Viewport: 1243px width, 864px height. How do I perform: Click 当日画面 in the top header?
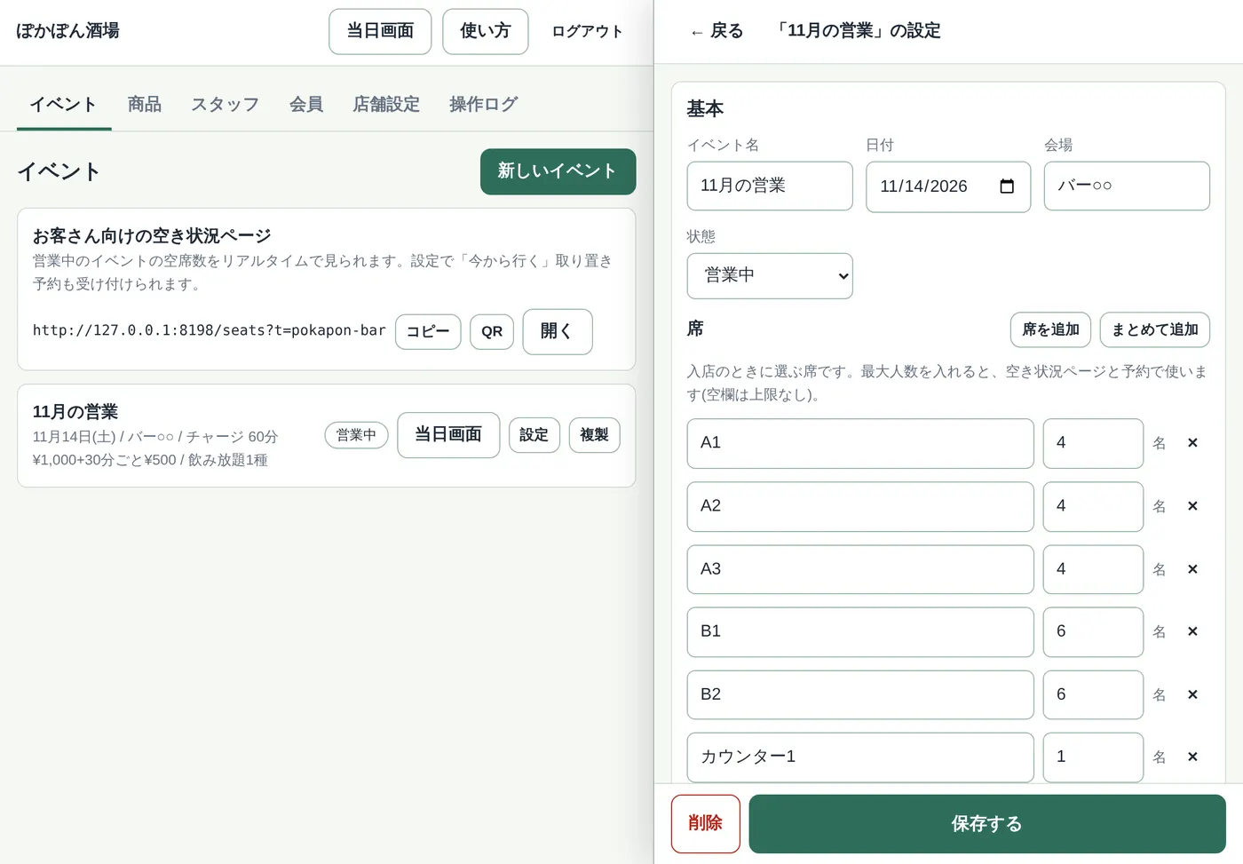(380, 31)
